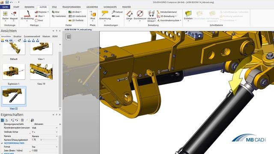Insert a Vektorbild field
The image size is (274, 154).
click(x=59, y=16)
